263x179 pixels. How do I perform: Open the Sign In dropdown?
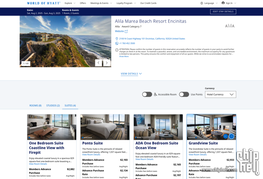[229, 3]
